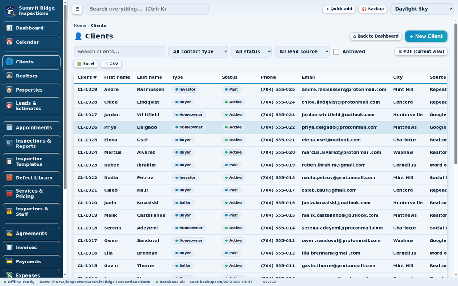
Task: Click Offline ready status indicator
Action: click(x=19, y=282)
